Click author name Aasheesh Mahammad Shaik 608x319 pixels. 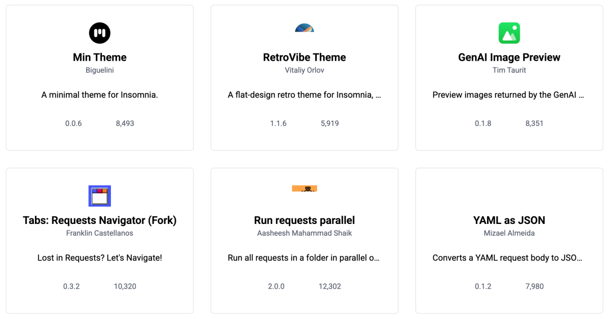[305, 233]
